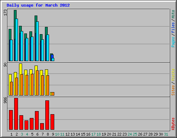Select the cyan pages bar for day 3
The height and width of the screenshot is (138, 177).
click(x=22, y=46)
